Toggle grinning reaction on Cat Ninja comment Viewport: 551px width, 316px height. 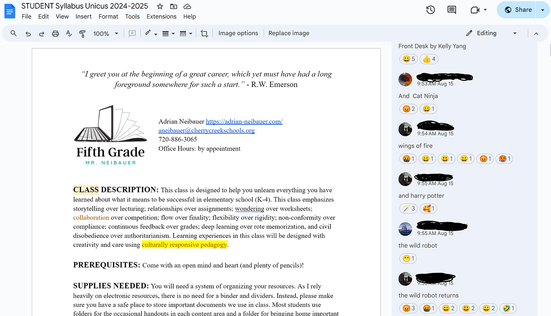429,109
